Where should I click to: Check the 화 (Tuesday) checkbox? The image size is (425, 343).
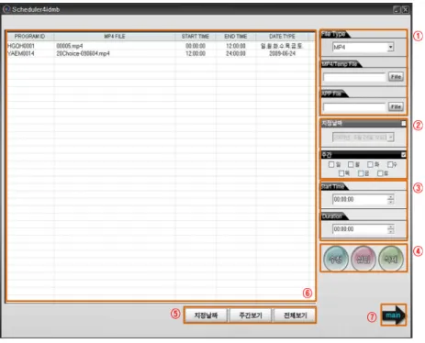point(370,164)
